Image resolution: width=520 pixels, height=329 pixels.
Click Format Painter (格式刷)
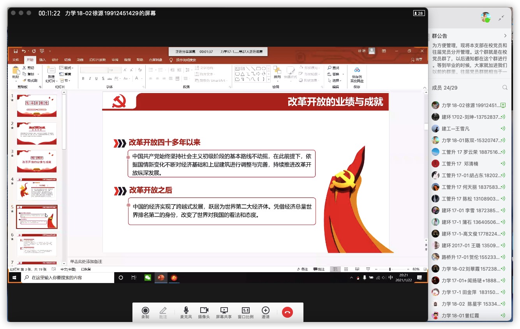click(x=30, y=80)
